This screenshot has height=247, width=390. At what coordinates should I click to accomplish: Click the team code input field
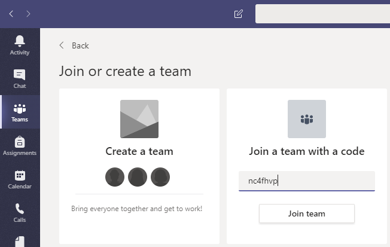307,181
